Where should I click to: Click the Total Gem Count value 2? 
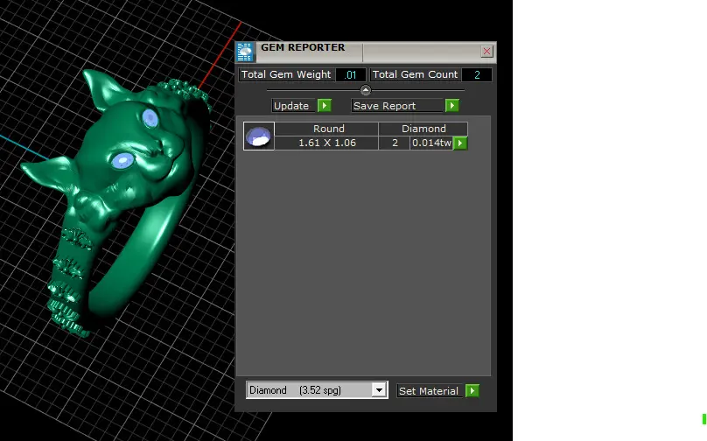point(477,75)
